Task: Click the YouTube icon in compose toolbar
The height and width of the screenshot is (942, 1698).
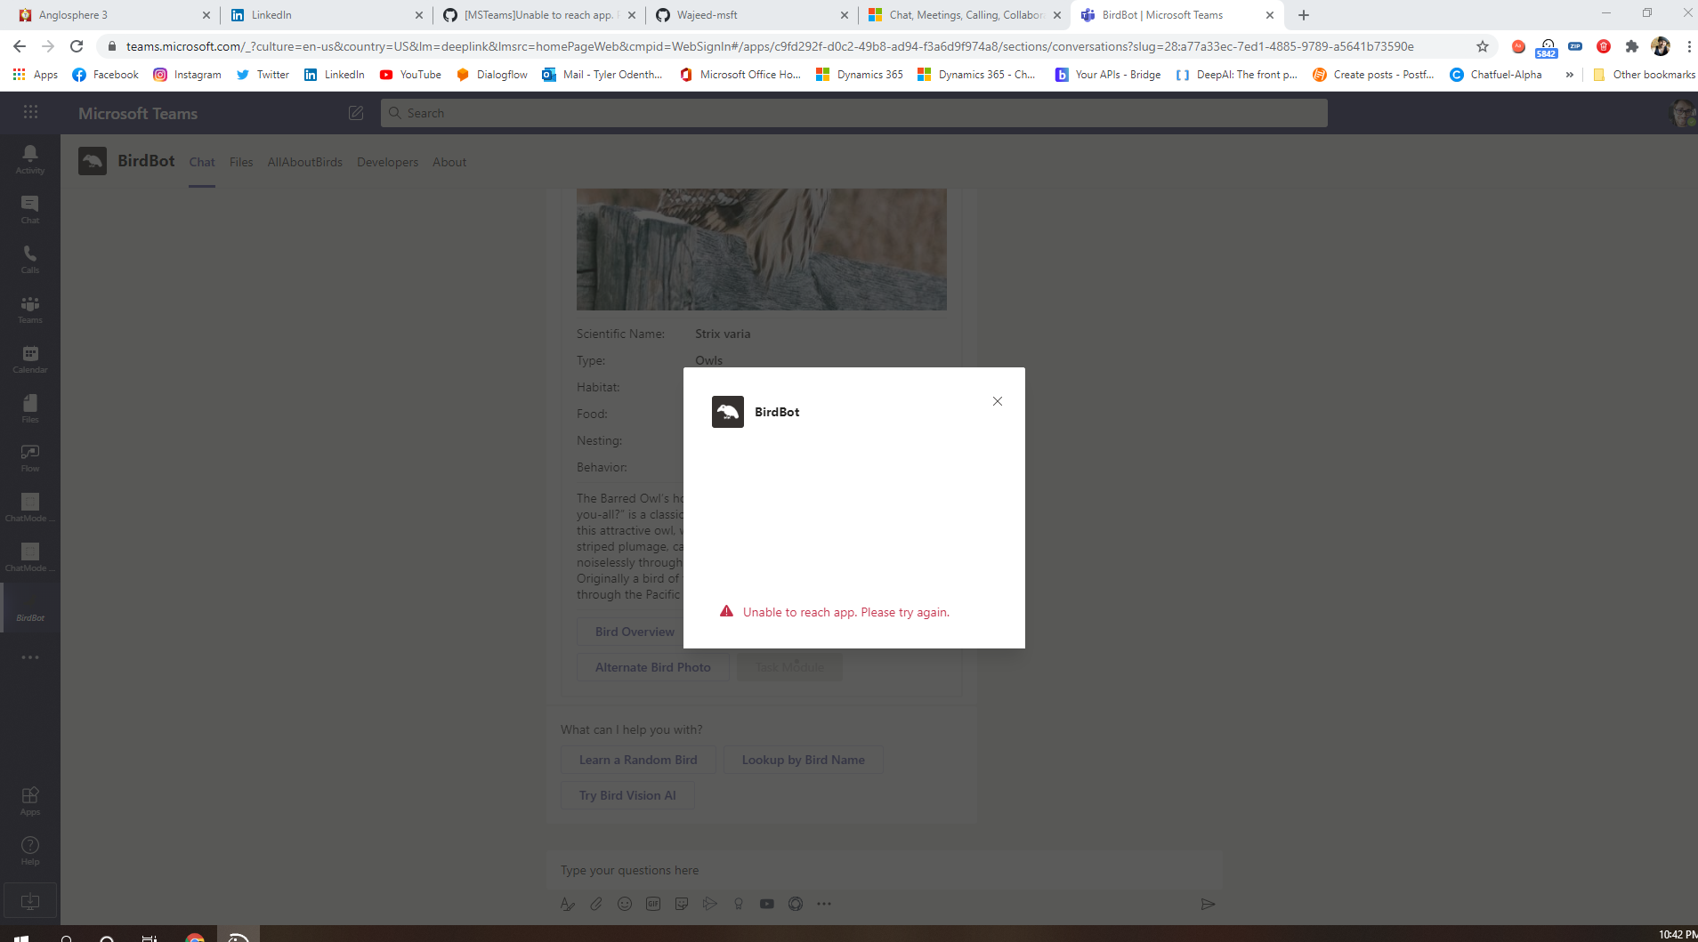Action: [767, 904]
